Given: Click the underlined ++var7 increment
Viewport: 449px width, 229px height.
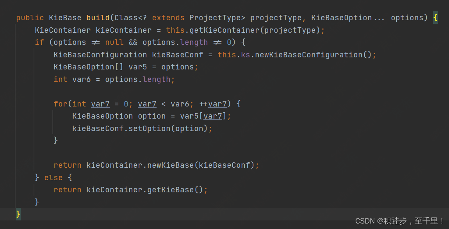Looking at the screenshot, I should 213,104.
